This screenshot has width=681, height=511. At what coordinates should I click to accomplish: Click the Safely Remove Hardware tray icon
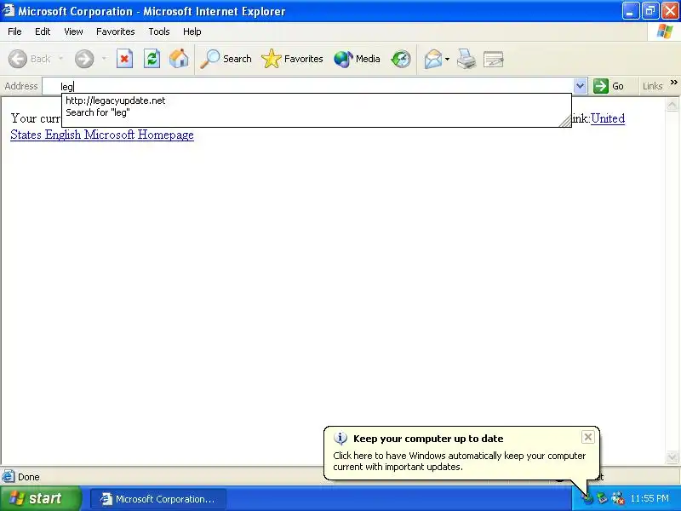coord(602,498)
